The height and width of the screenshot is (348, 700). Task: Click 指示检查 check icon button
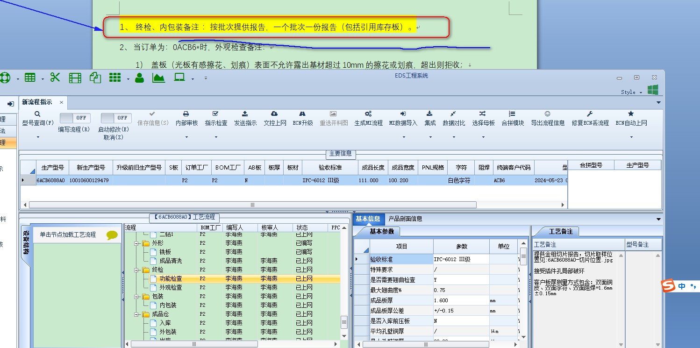pyautogui.click(x=216, y=119)
